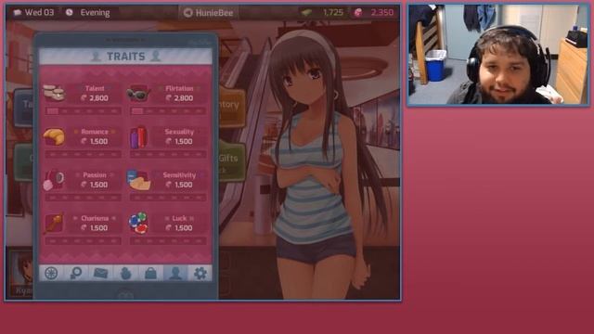The image size is (594, 334).
Task: Open the shopping bag tab in phone bar
Action: 150,273
